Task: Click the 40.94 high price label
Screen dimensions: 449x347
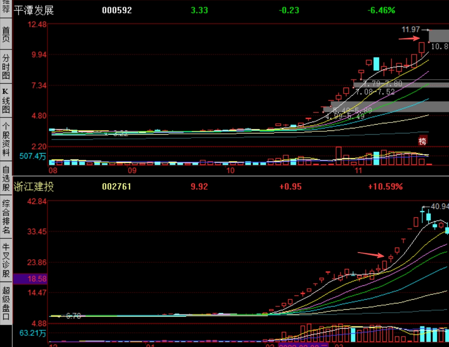Action: tap(439, 206)
